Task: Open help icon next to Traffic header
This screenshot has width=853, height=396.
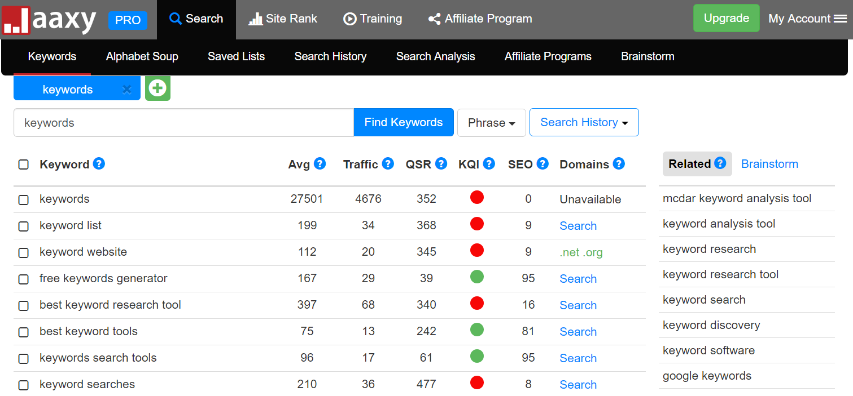Action: (x=388, y=163)
